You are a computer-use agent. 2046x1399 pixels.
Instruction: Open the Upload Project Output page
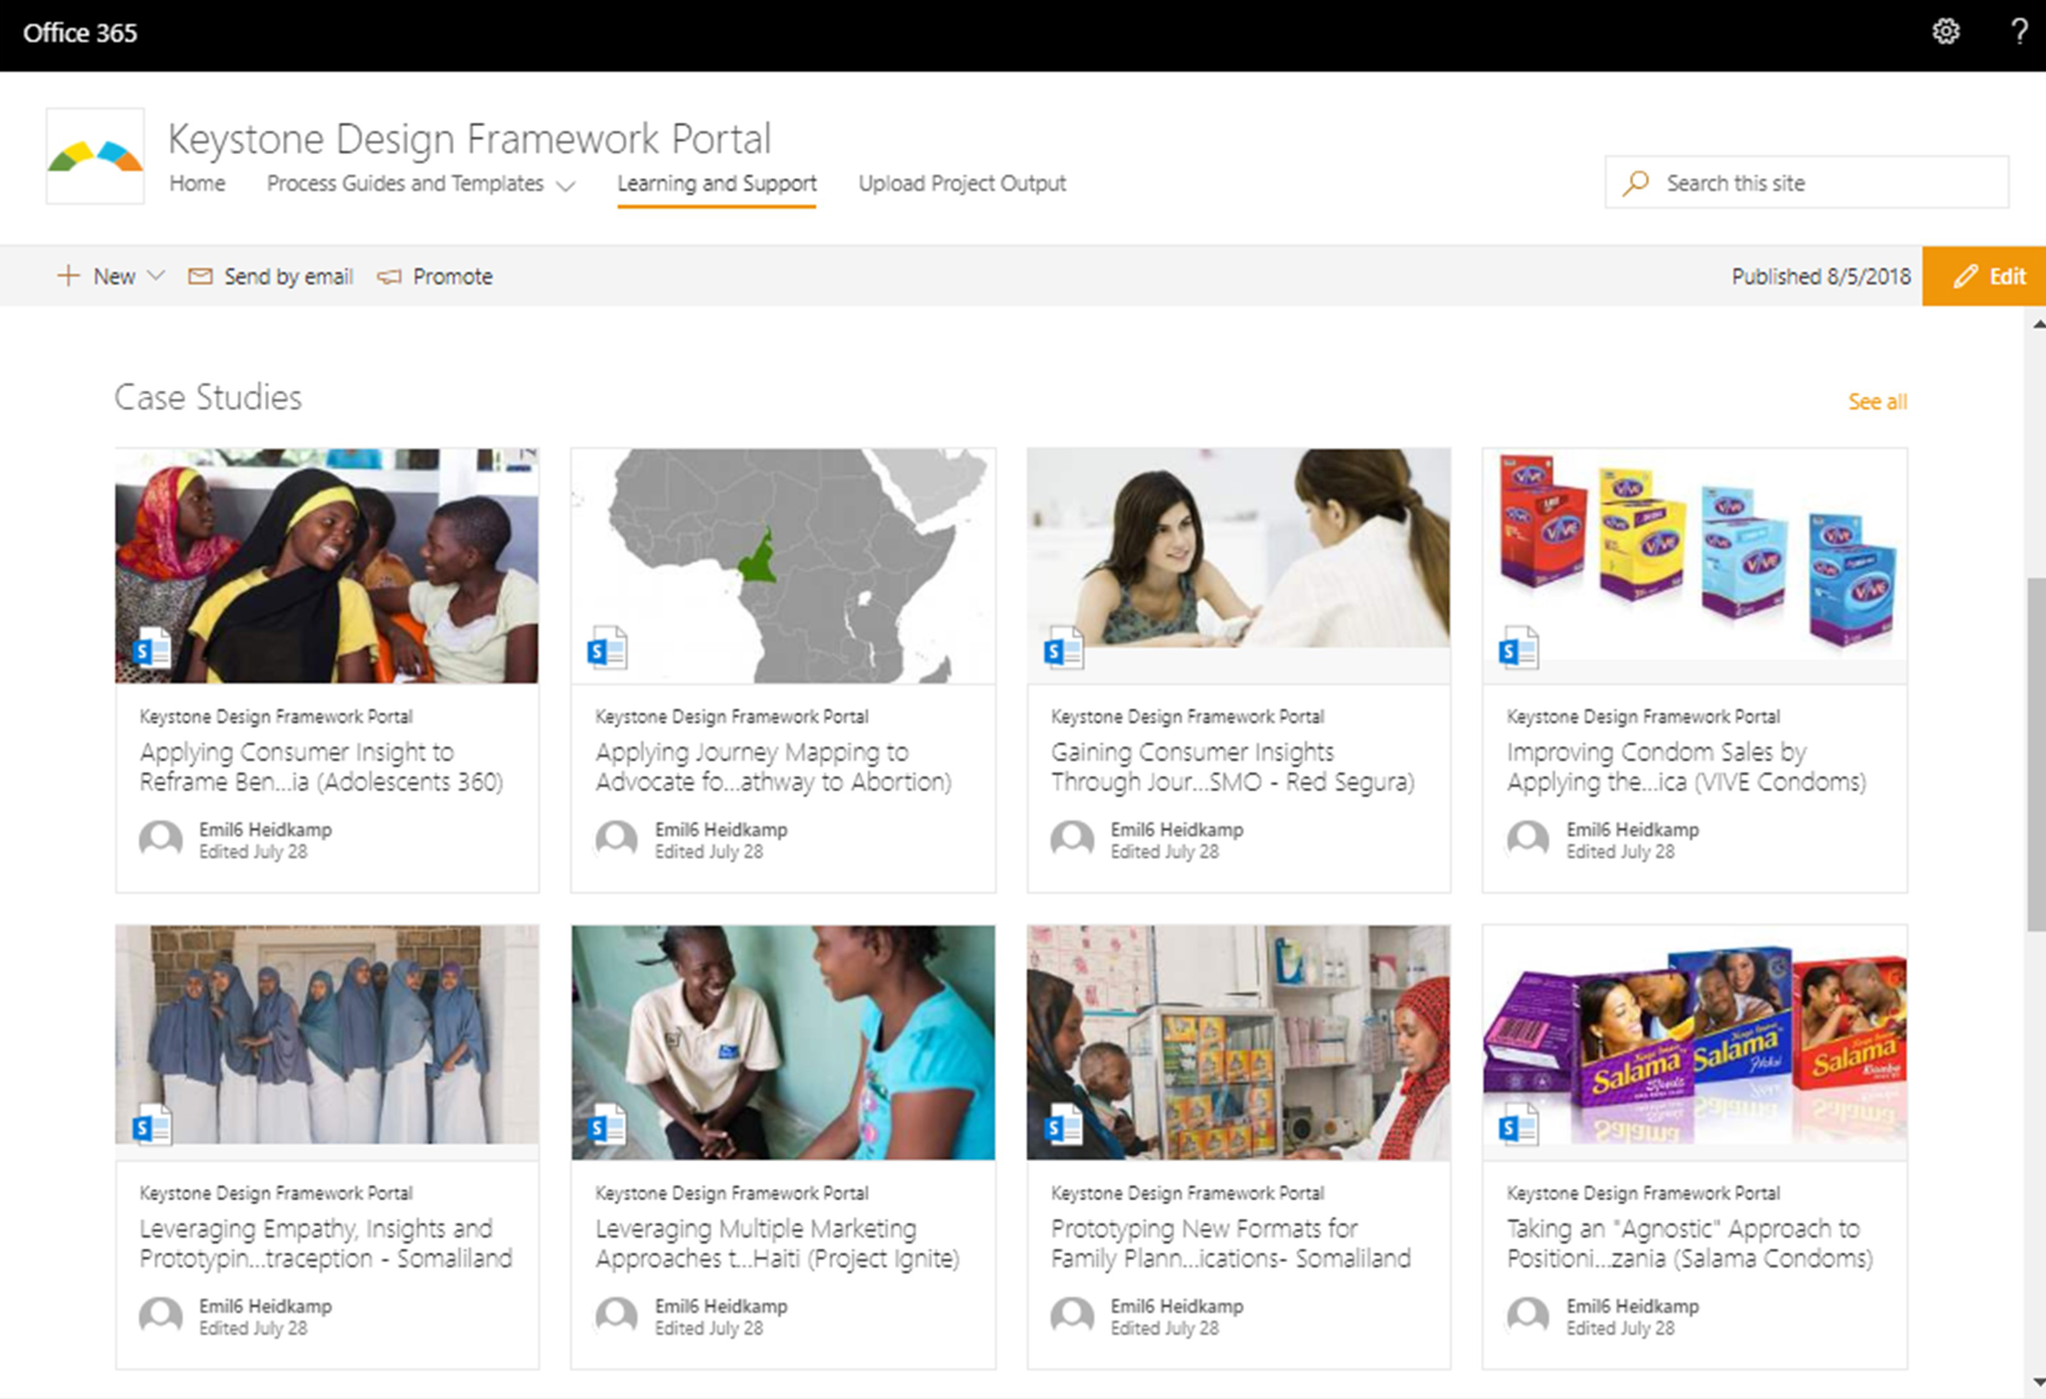pos(961,183)
